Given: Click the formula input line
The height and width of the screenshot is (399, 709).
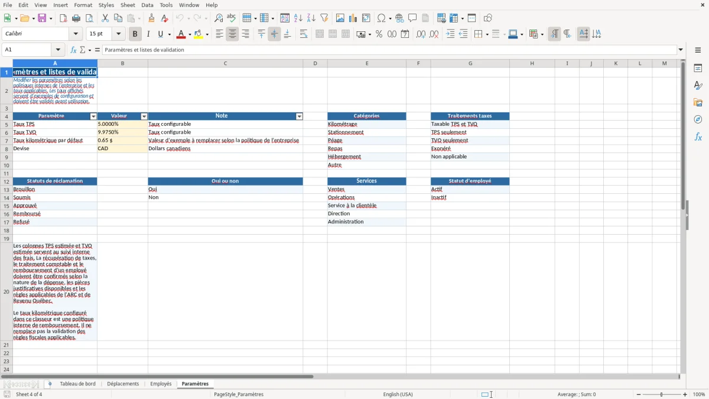Looking at the screenshot, I should tap(389, 50).
